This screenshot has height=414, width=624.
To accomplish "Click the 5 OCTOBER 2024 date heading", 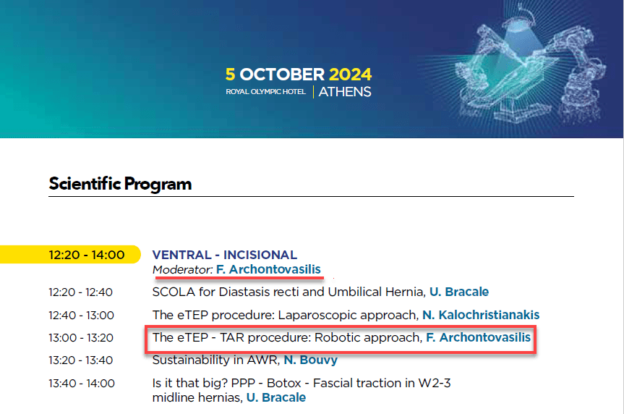I will tap(299, 75).
